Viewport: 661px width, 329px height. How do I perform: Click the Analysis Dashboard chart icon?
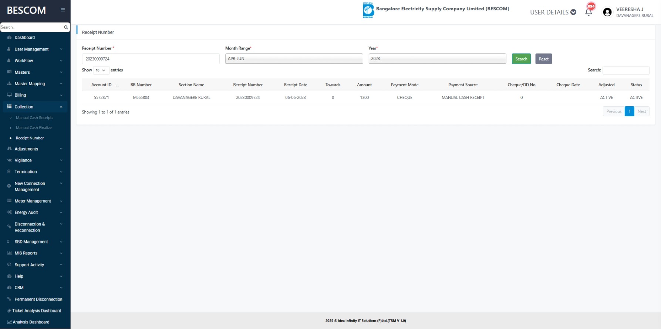9,322
